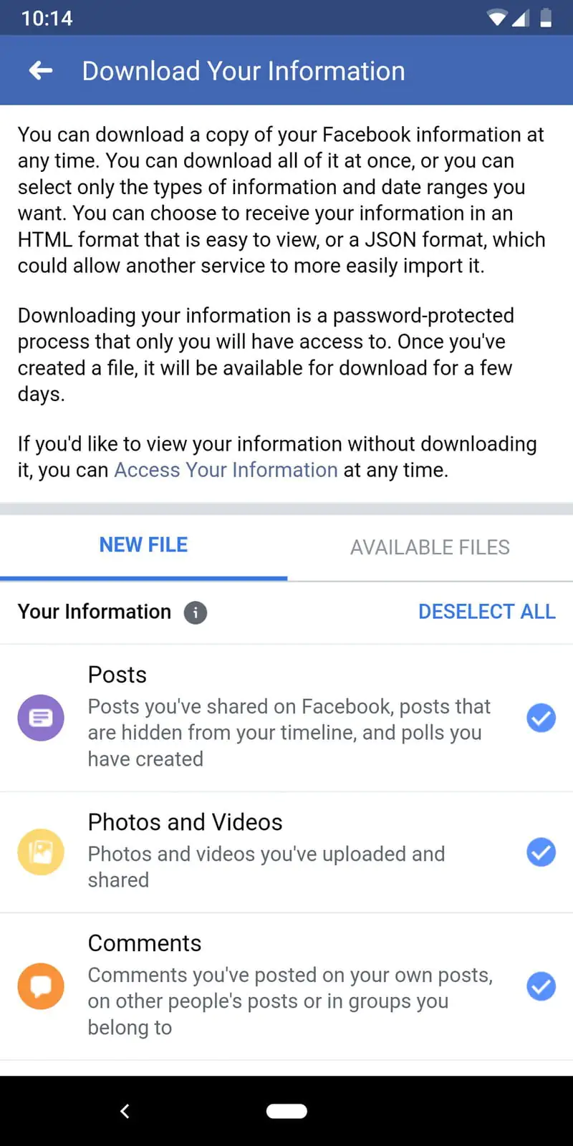Tap DESELECT ALL
The width and height of the screenshot is (573, 1146).
[486, 612]
